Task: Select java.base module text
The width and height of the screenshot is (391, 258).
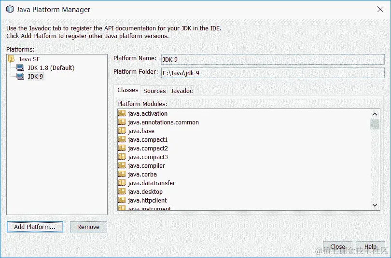Action: 141,131
